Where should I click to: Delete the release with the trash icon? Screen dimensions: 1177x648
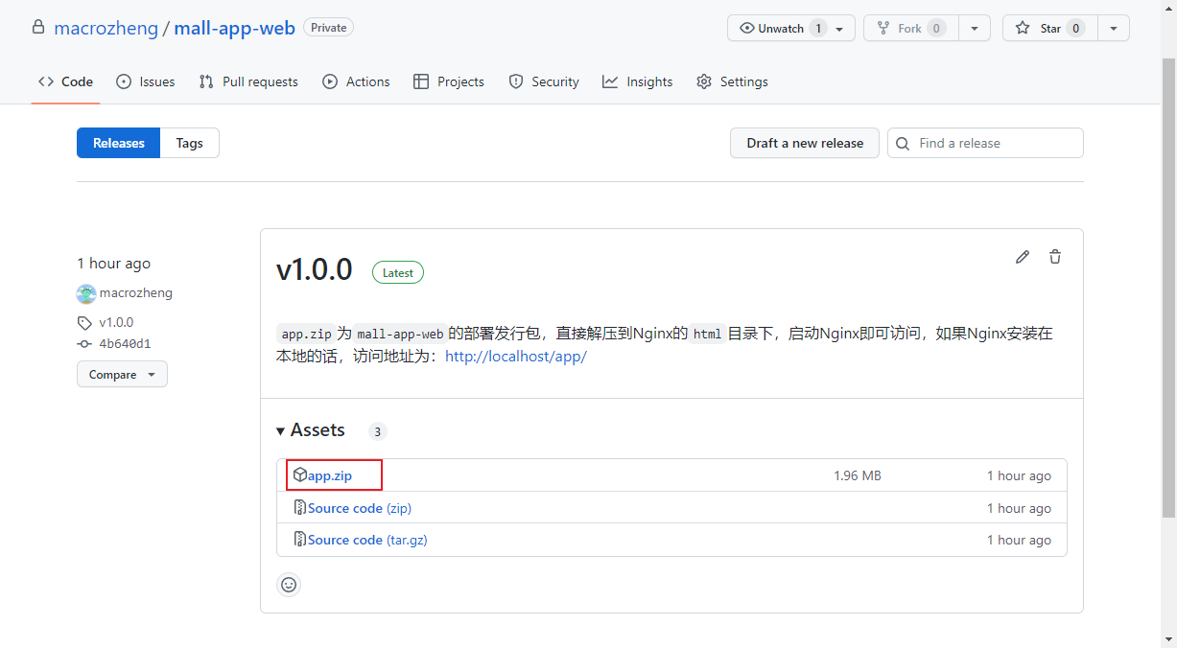tap(1055, 257)
